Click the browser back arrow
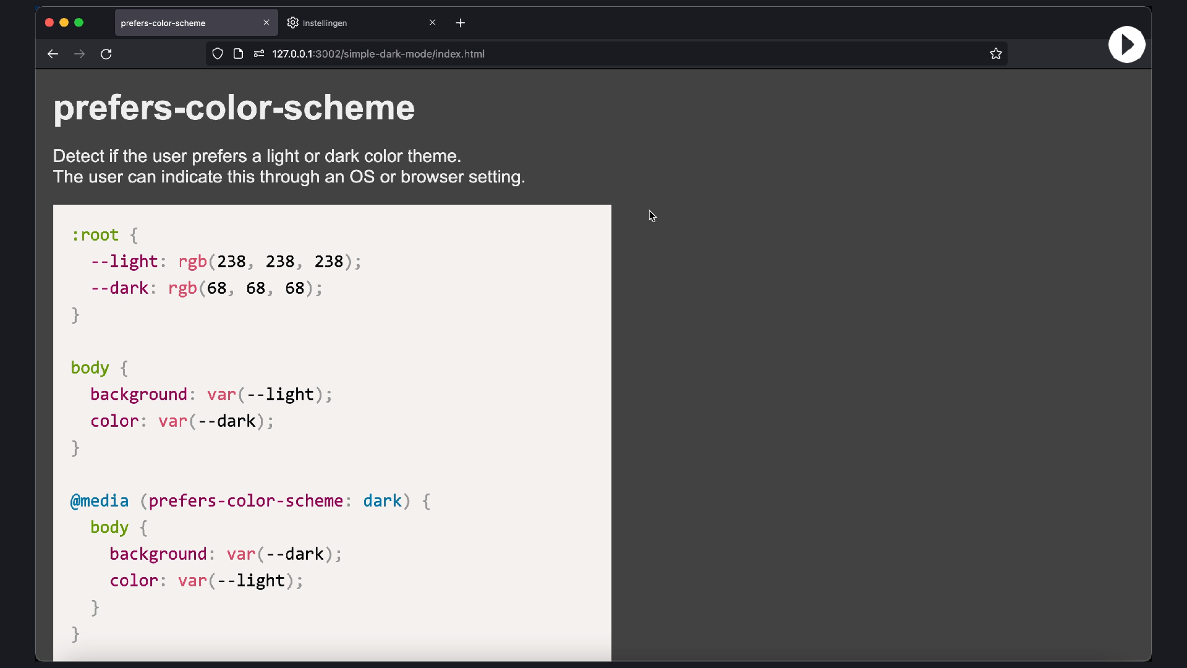 pos(53,54)
